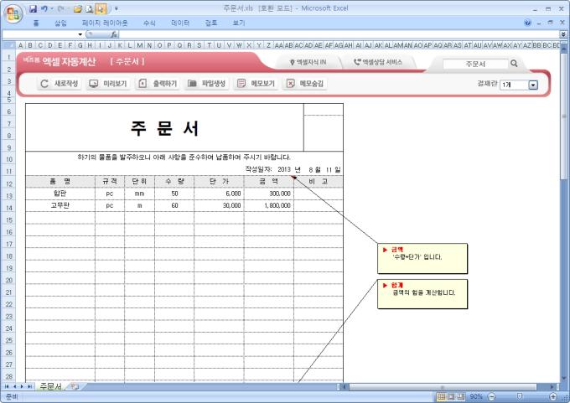Switch to Normal view in status bar
Image resolution: width=570 pixels, height=403 pixels.
click(441, 396)
